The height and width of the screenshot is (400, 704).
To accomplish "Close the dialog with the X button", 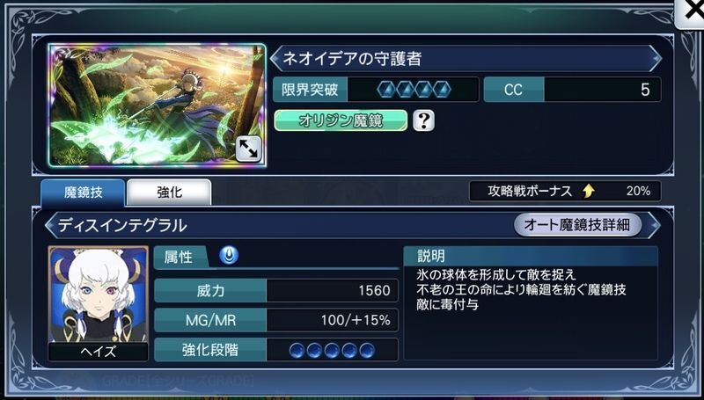I will coord(690,11).
